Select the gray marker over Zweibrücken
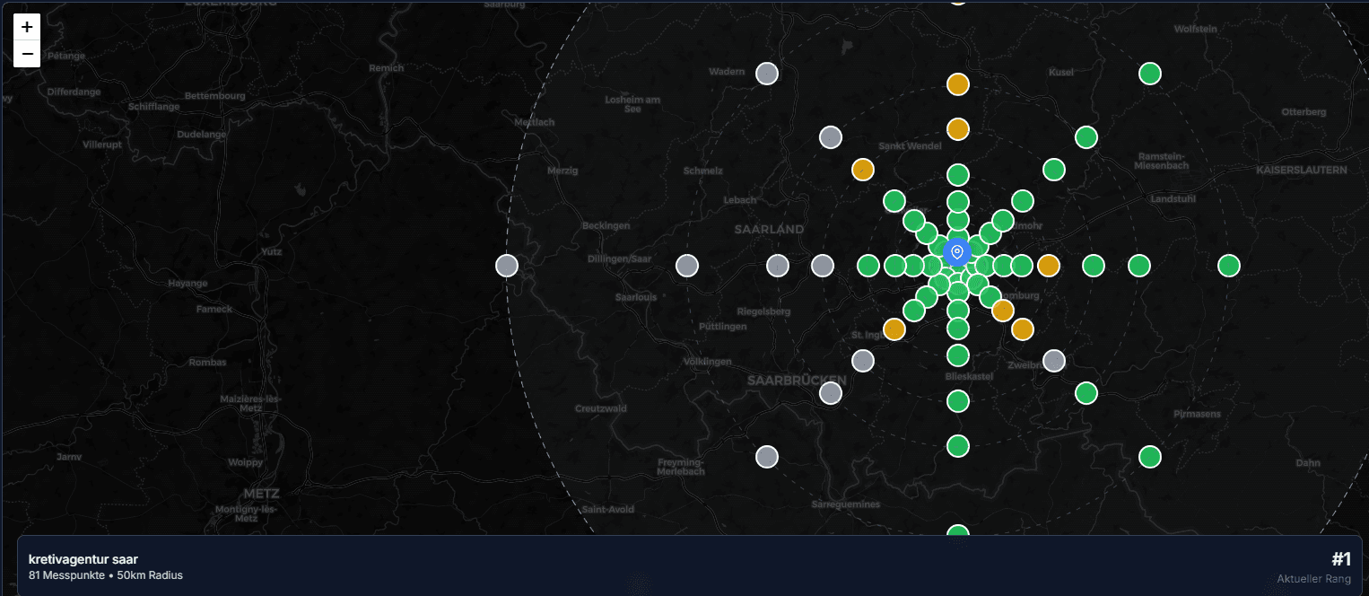1369x596 pixels. click(x=1054, y=361)
